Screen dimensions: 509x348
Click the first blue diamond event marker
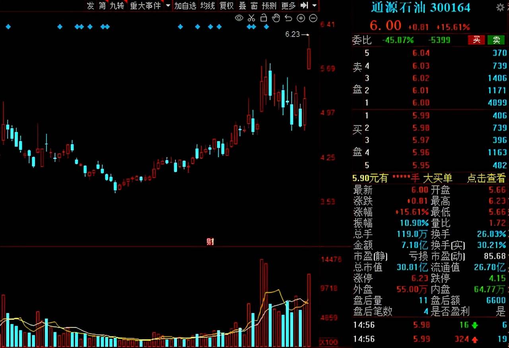coord(8,27)
